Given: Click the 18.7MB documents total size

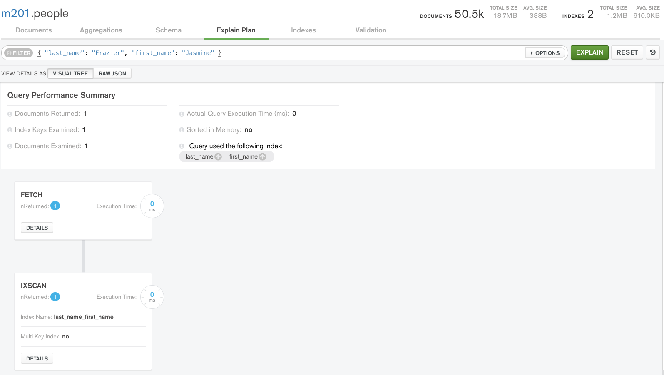Looking at the screenshot, I should [x=505, y=16].
